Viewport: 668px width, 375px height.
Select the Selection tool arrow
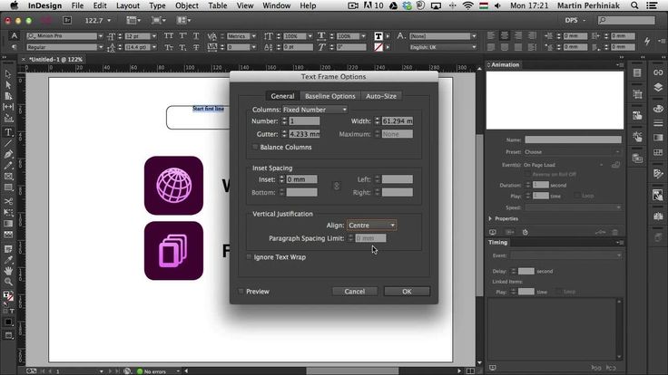point(8,74)
